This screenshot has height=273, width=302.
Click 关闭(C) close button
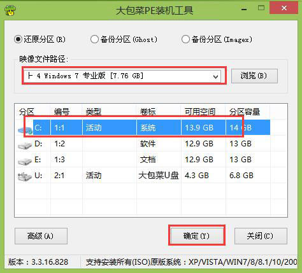(261, 236)
